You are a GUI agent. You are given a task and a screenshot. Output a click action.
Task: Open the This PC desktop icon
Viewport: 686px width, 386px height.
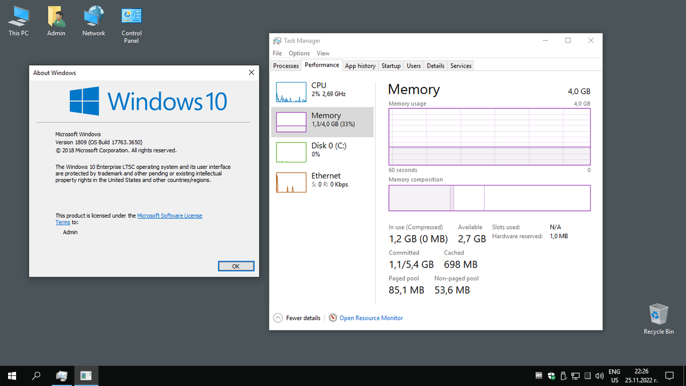point(18,21)
